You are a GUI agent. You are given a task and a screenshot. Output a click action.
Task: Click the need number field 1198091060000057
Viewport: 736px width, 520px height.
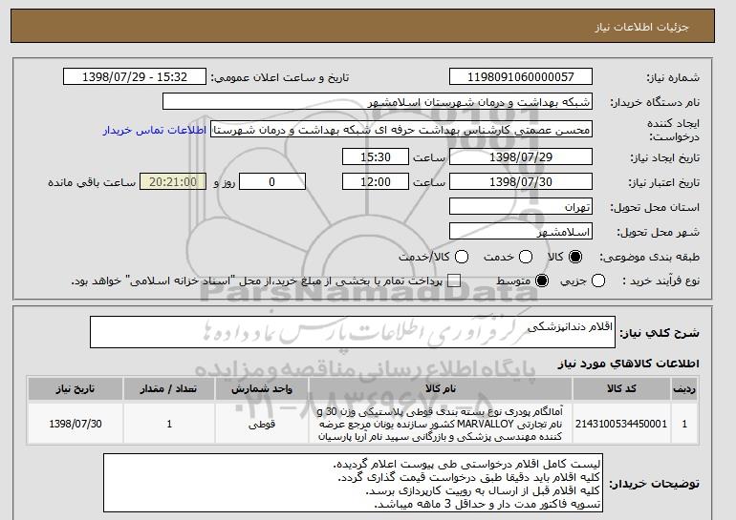[521, 77]
